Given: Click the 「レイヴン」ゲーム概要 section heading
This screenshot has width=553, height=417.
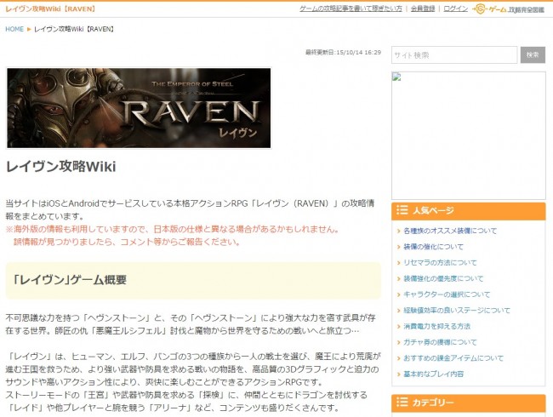Looking at the screenshot, I should (x=69, y=280).
